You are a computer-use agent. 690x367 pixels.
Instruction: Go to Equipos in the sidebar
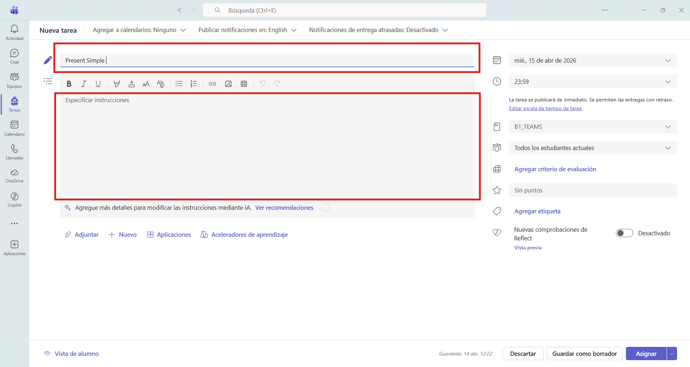tap(14, 80)
